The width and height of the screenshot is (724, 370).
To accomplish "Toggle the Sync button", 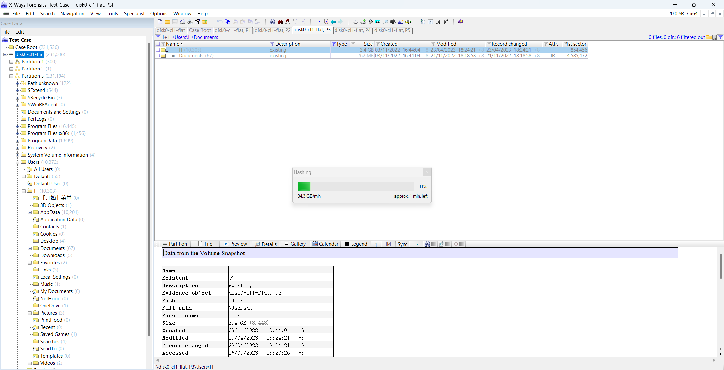I will (x=402, y=244).
